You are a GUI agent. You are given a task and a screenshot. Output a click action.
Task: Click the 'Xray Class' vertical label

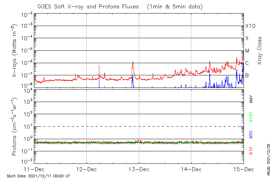(x=259, y=51)
